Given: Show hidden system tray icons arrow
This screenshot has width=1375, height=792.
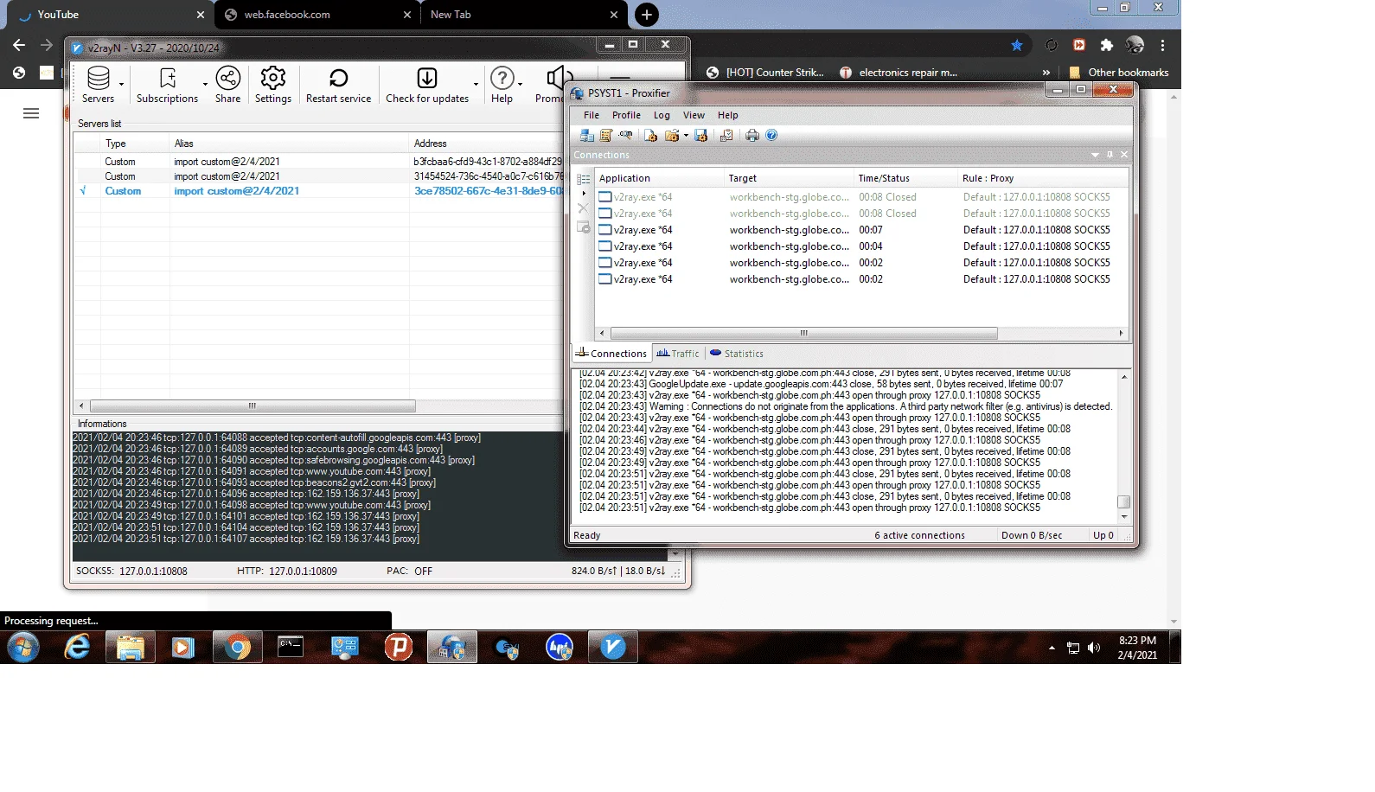Looking at the screenshot, I should coord(1052,648).
